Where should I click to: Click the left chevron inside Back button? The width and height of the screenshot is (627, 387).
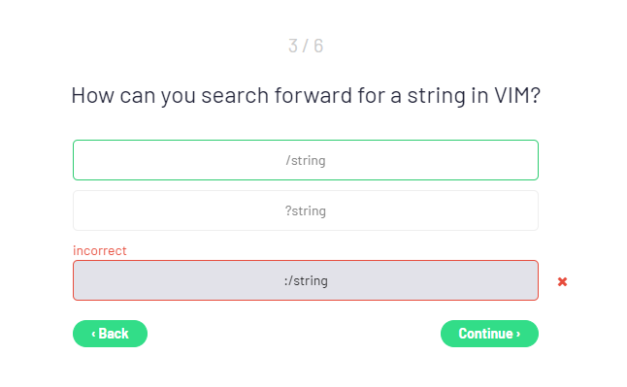coord(93,334)
